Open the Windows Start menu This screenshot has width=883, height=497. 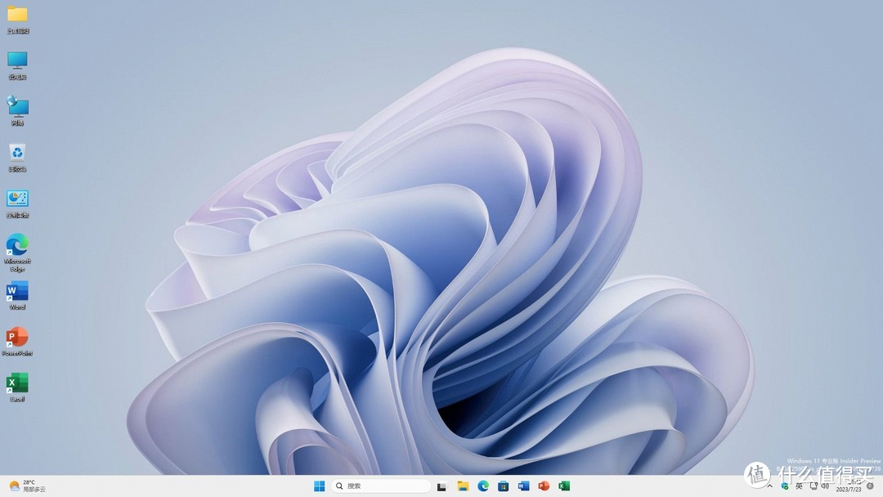(319, 486)
